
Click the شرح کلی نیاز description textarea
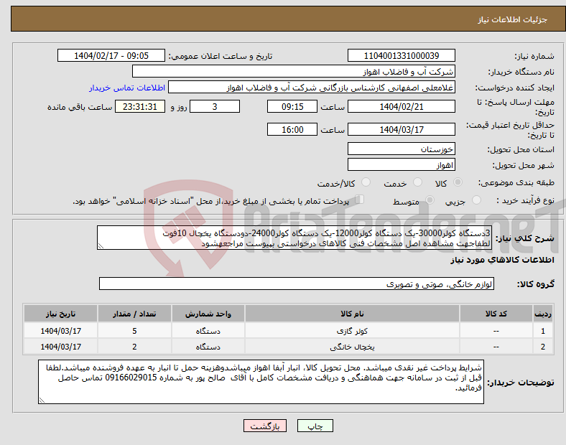pyautogui.click(x=294, y=238)
